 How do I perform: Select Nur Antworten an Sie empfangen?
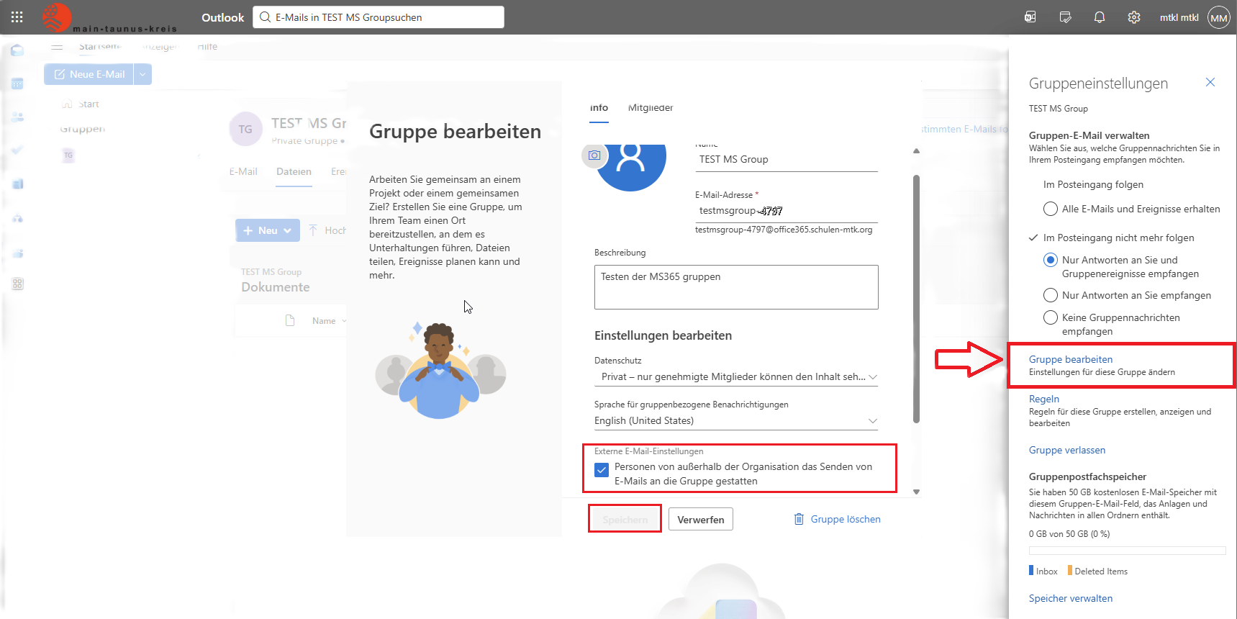[x=1051, y=295]
